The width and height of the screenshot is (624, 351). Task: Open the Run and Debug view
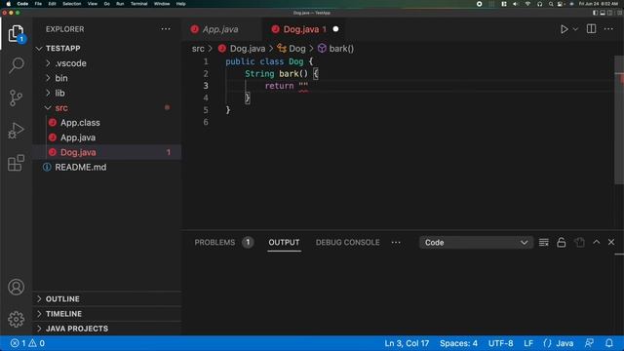[16, 131]
